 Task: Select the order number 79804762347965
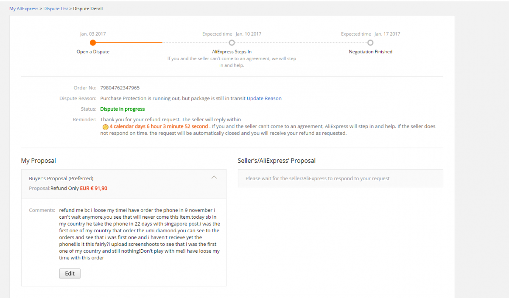point(120,88)
